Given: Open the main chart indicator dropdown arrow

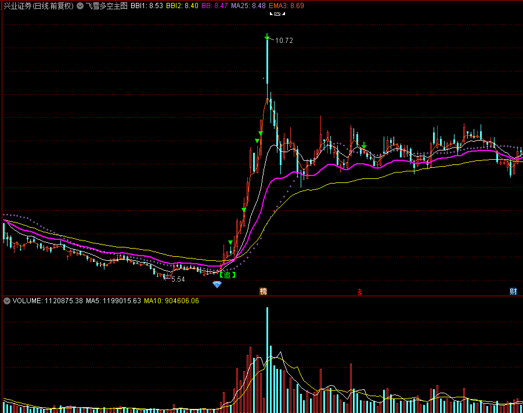Looking at the screenshot, I should click(x=80, y=6).
